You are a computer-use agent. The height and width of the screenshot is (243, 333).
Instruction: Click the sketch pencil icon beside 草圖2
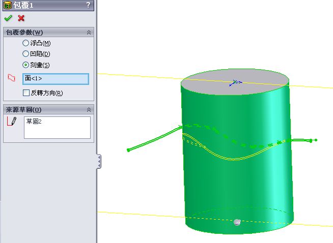(x=12, y=121)
